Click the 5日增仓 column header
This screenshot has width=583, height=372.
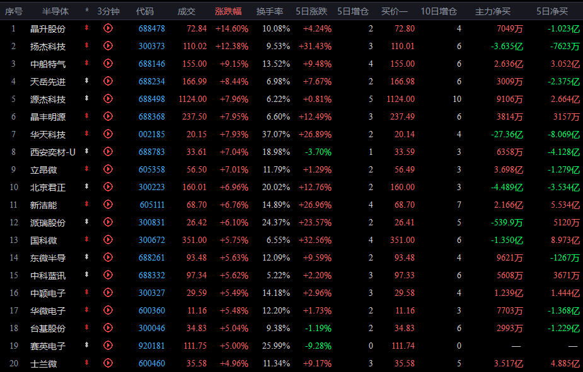coord(353,11)
